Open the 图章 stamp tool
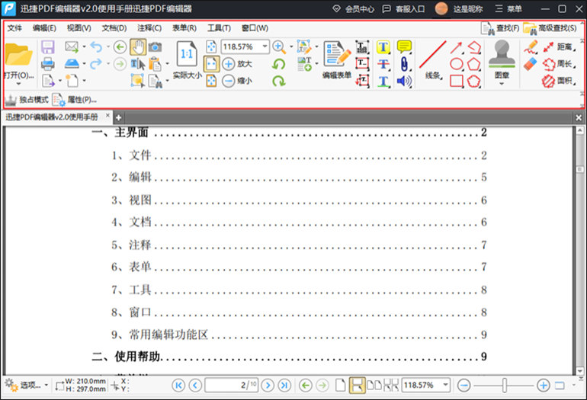 502,59
